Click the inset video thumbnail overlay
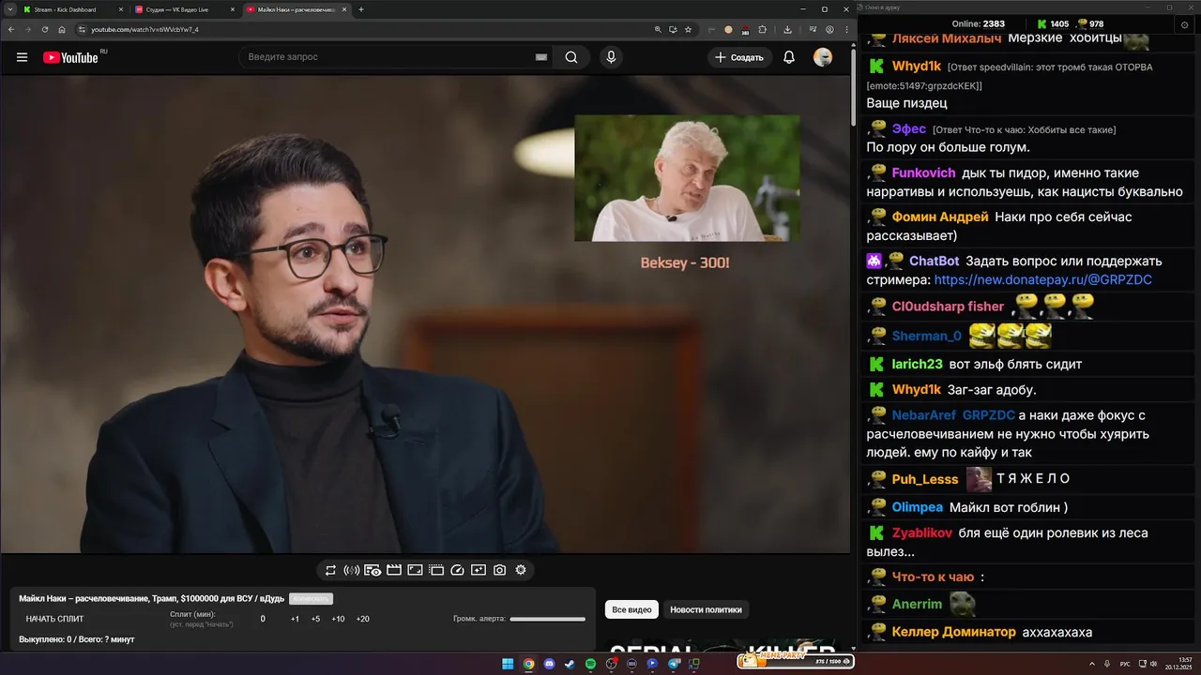Viewport: 1201px width, 675px height. coord(687,178)
